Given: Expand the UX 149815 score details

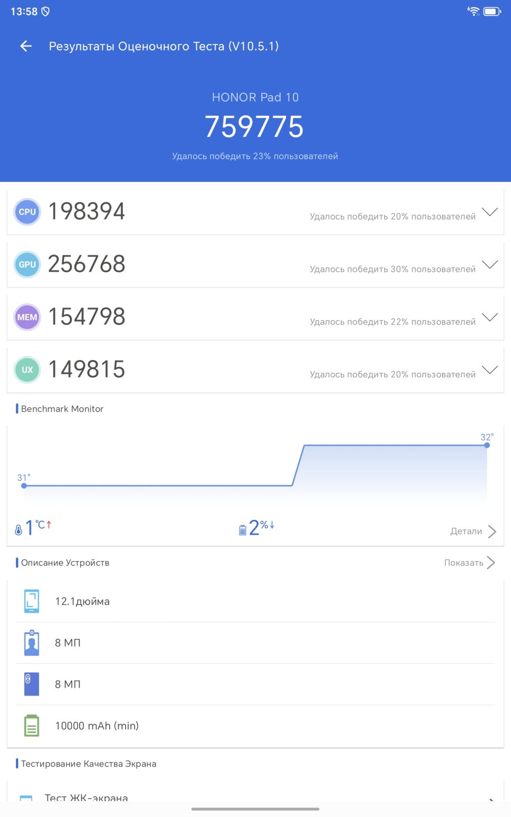Looking at the screenshot, I should [x=490, y=370].
